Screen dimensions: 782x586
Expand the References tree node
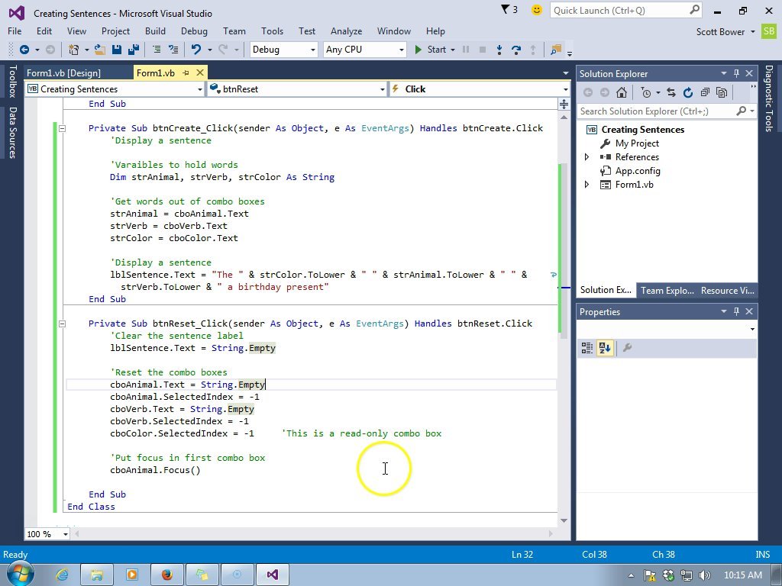coord(586,157)
